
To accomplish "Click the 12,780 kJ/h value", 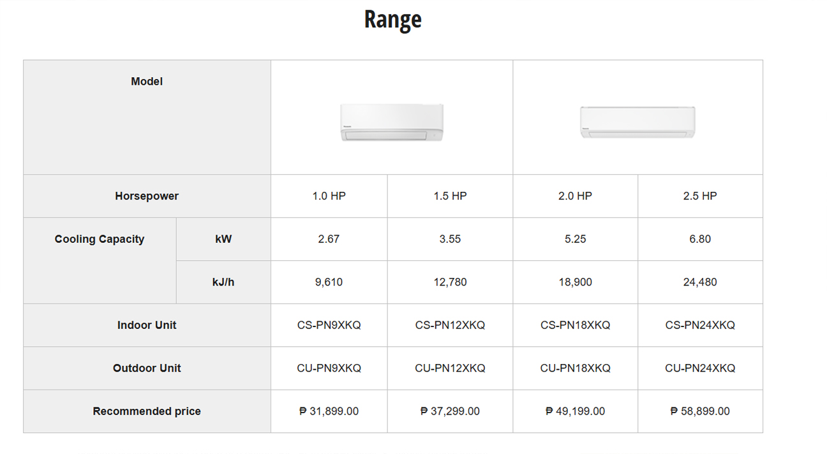I will pyautogui.click(x=450, y=282).
